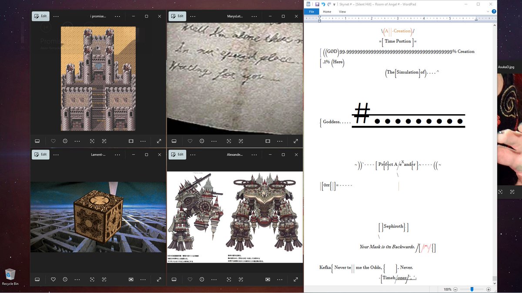522x293 pixels.
Task: Adjust the WordPad zoom slider handle
Action: [x=472, y=289]
